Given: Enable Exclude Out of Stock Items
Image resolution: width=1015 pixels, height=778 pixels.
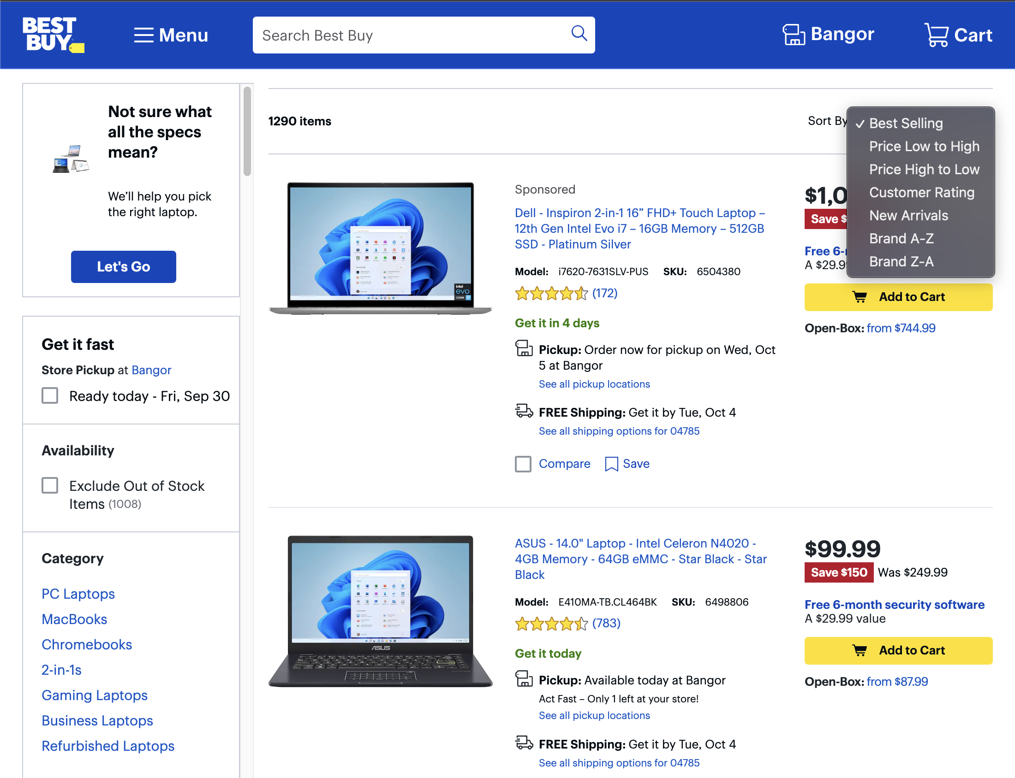Looking at the screenshot, I should tap(49, 485).
